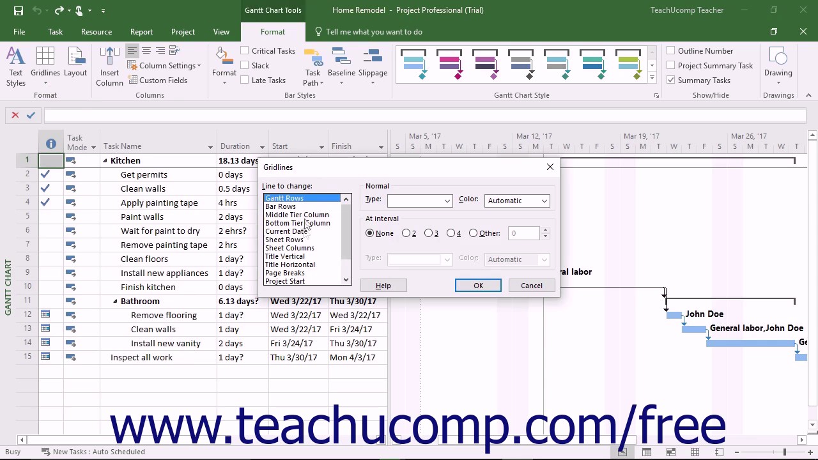Viewport: 818px width, 460px height.
Task: Click the Align Center icon
Action: [146, 50]
